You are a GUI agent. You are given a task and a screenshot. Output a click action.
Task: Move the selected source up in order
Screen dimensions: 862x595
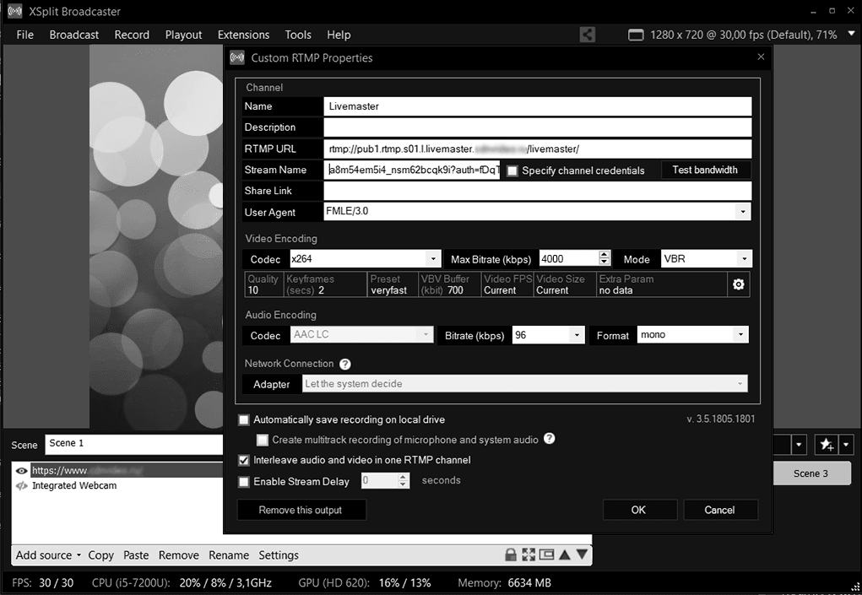564,554
